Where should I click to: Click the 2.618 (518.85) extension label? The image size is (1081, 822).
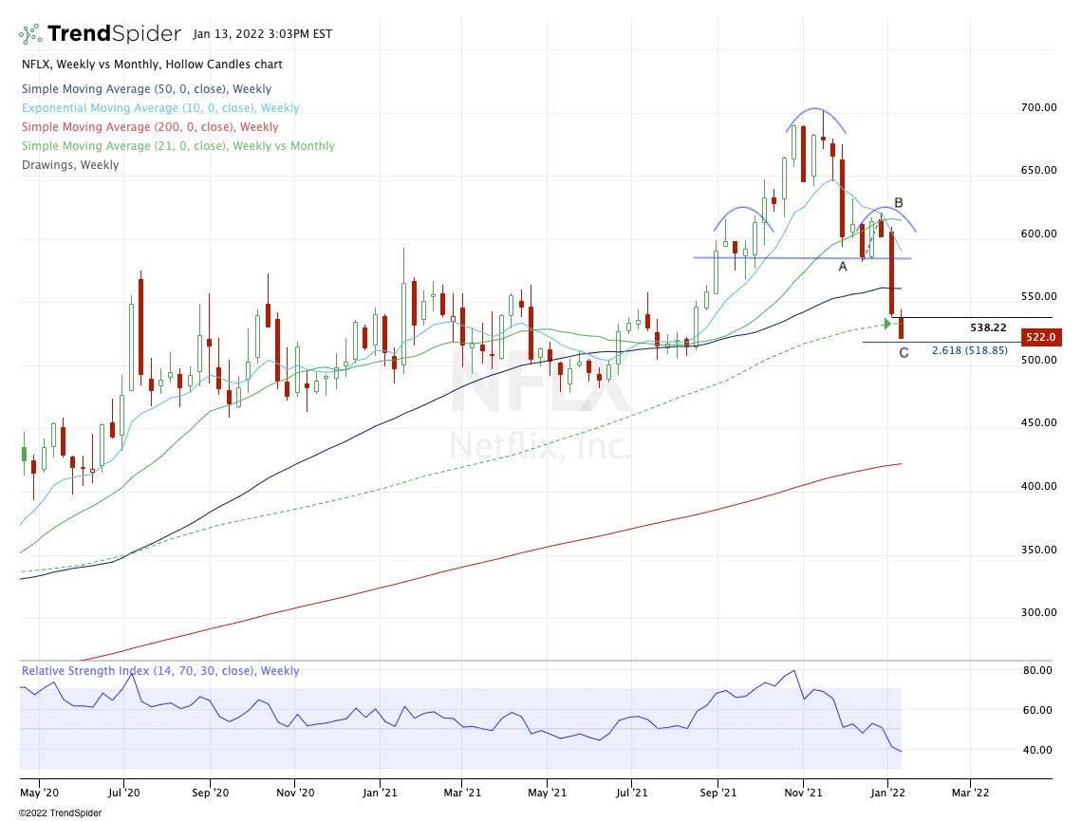(x=970, y=350)
